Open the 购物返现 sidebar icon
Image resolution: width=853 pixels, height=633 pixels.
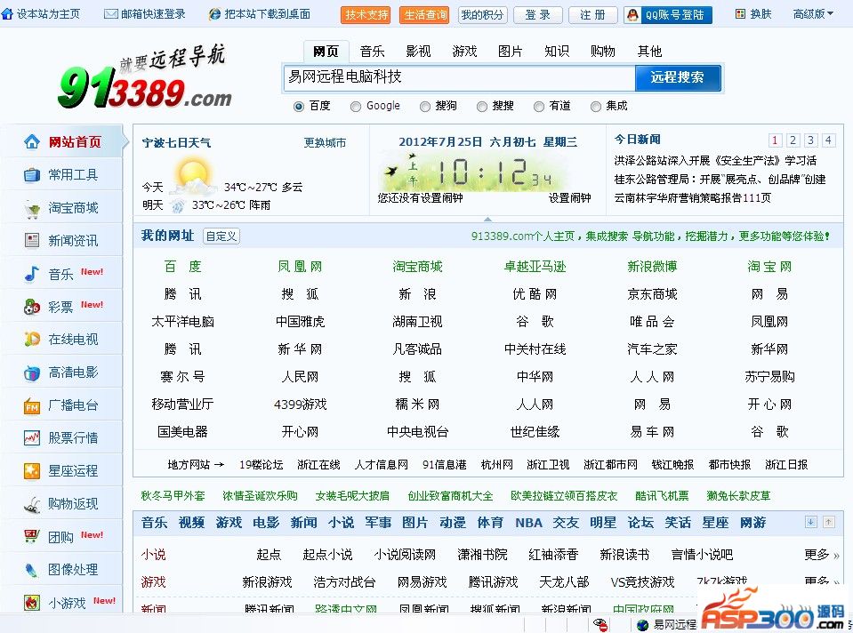tap(31, 505)
